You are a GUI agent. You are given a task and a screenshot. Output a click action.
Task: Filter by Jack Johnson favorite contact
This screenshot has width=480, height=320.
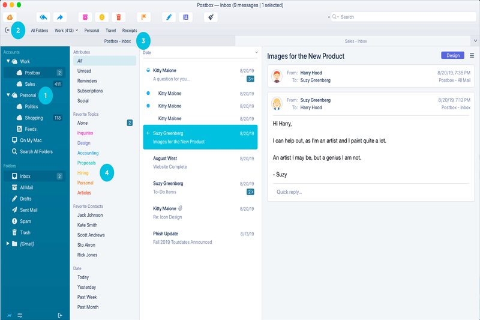[x=90, y=215]
